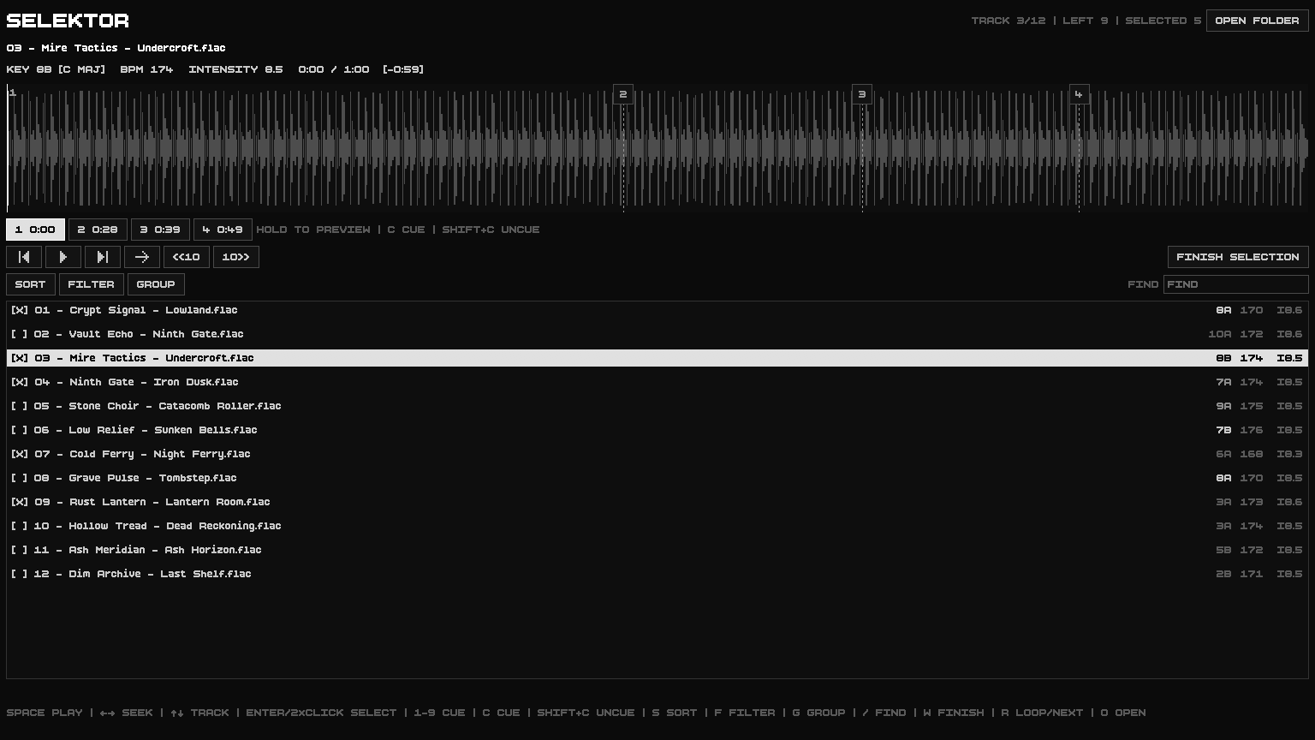
Task: Open the Group options
Action: pos(156,284)
